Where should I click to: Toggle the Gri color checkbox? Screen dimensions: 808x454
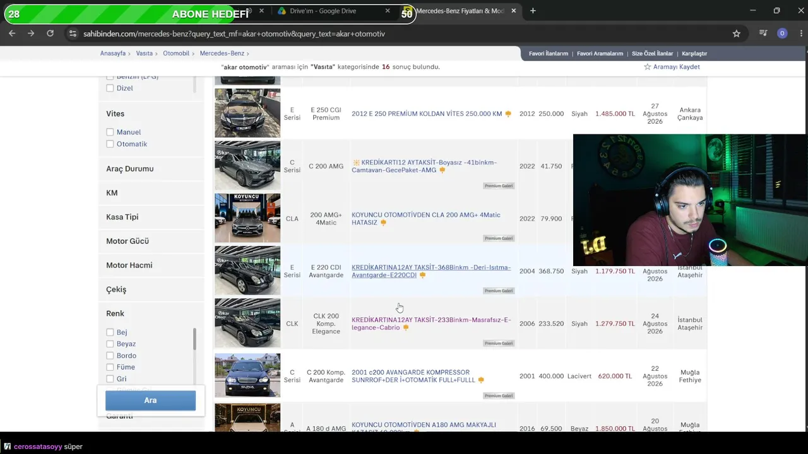110,379
